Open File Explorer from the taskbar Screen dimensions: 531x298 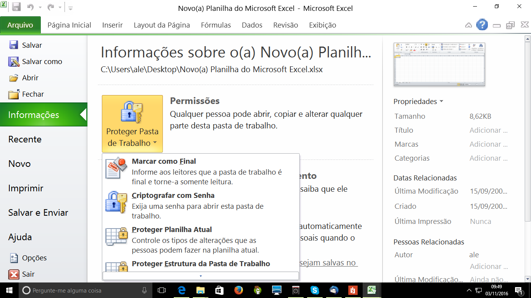(x=200, y=290)
